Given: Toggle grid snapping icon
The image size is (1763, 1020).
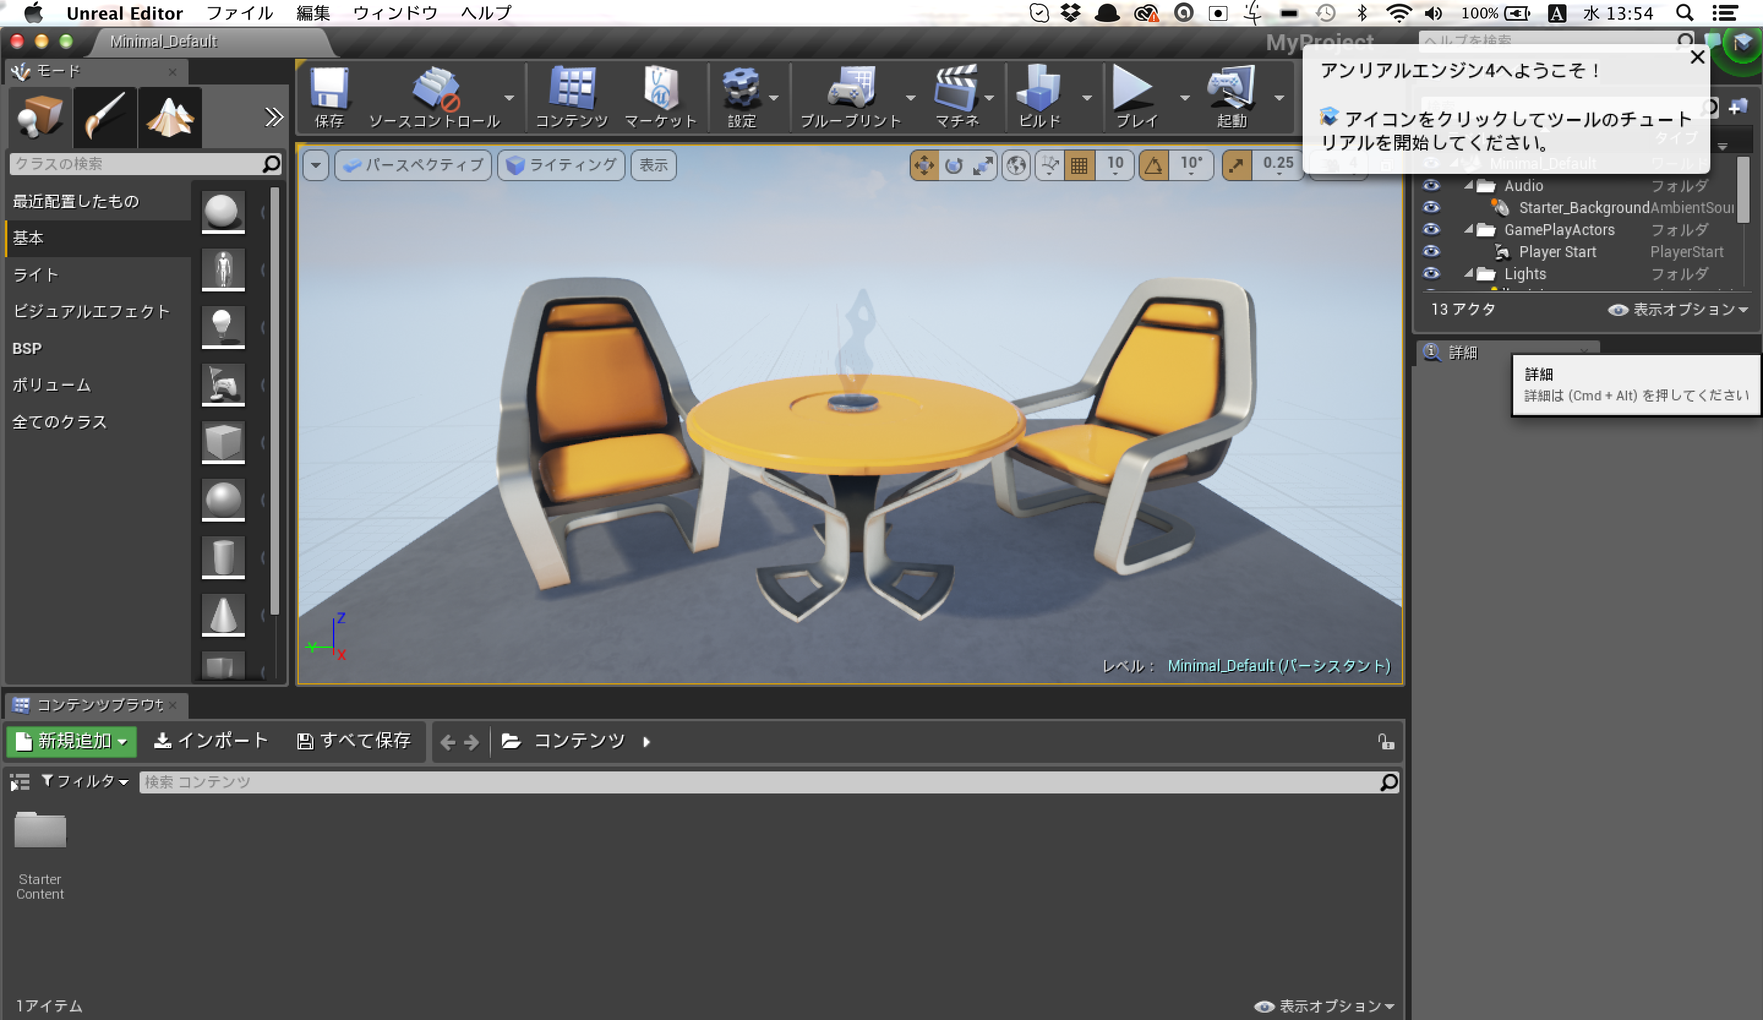Looking at the screenshot, I should click(x=1079, y=165).
